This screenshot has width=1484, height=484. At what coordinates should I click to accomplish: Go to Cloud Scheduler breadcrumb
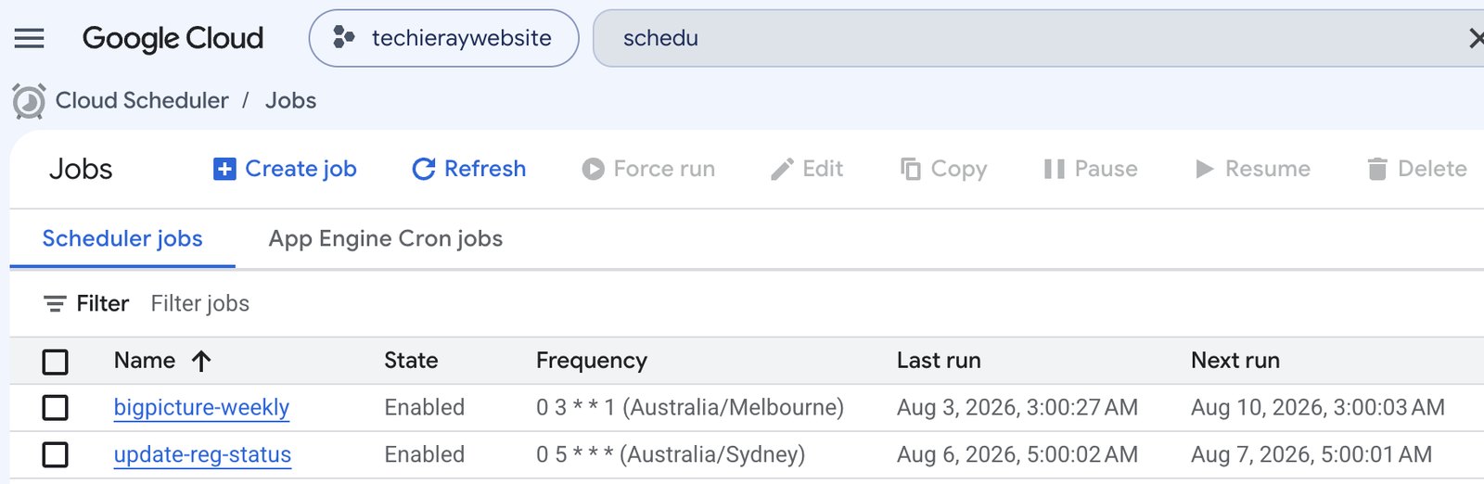coord(142,100)
